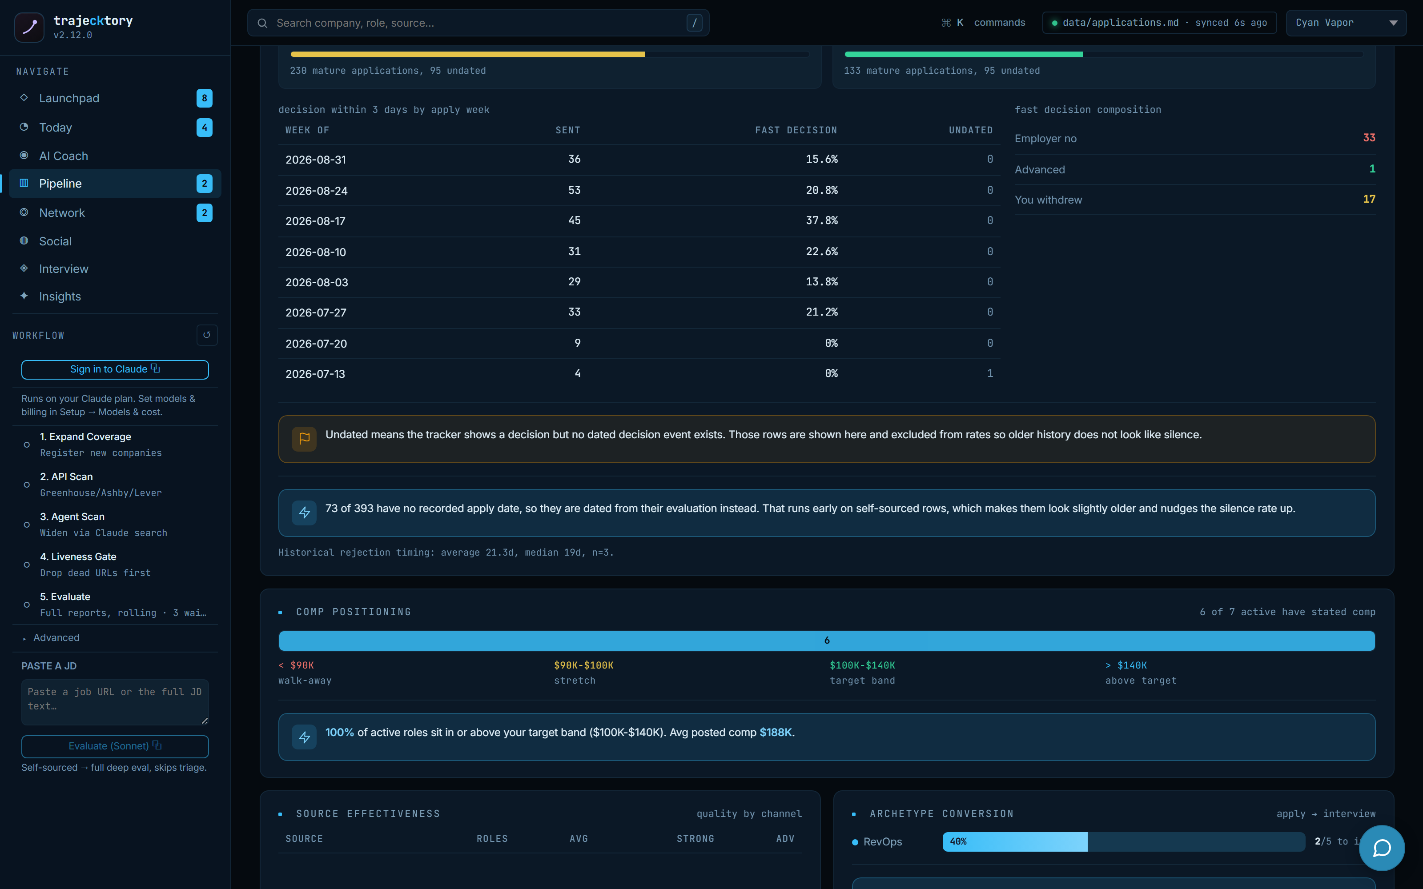This screenshot has width=1423, height=889.
Task: Click the workflow refresh icon button
Action: click(207, 335)
